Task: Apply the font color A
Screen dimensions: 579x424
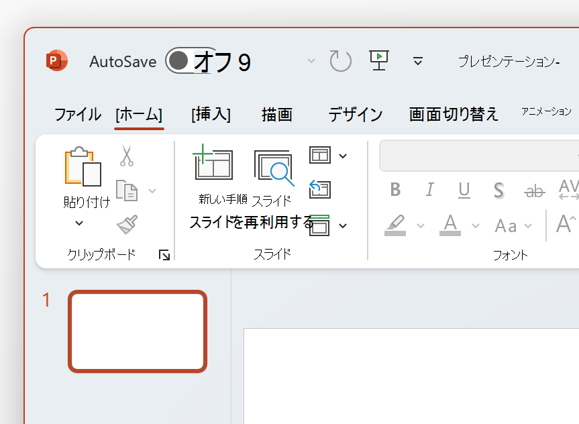Action: (450, 225)
